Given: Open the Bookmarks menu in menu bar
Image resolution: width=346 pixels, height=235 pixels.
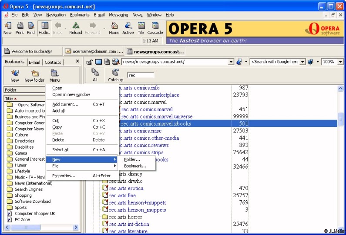Looking at the screenshot, I should tap(80, 15).
